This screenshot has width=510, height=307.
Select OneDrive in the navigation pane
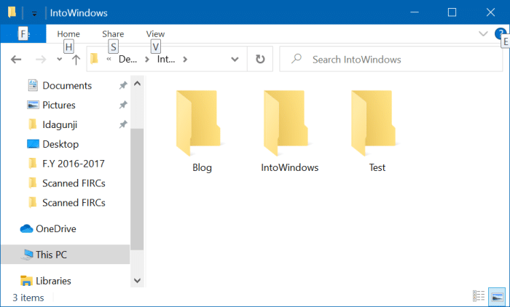(x=56, y=228)
